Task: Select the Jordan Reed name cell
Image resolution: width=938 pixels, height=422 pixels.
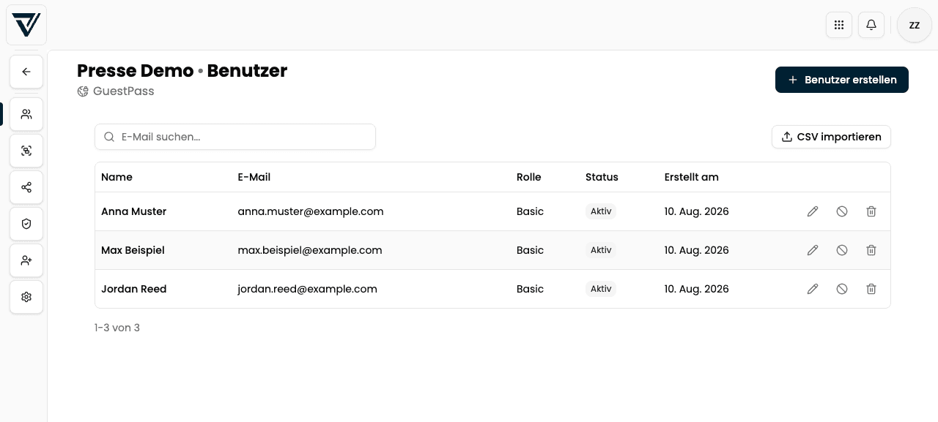Action: 134,289
